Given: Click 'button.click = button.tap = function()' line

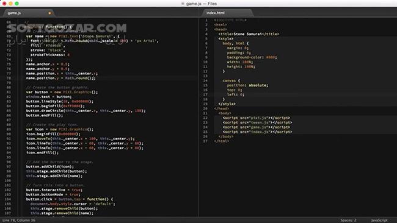Looking at the screenshot, I should [x=70, y=199].
